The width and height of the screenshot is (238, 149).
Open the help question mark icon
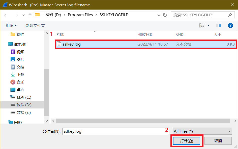coord(230,25)
